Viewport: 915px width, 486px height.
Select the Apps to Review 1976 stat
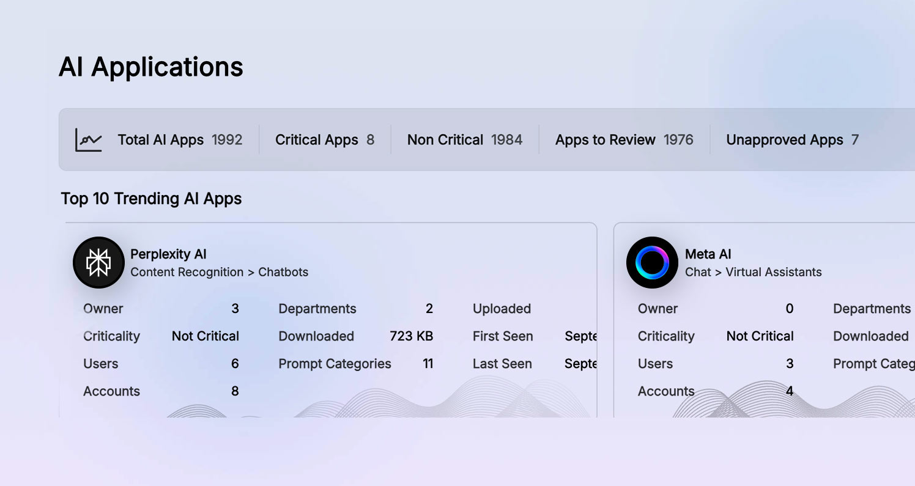[x=624, y=140]
